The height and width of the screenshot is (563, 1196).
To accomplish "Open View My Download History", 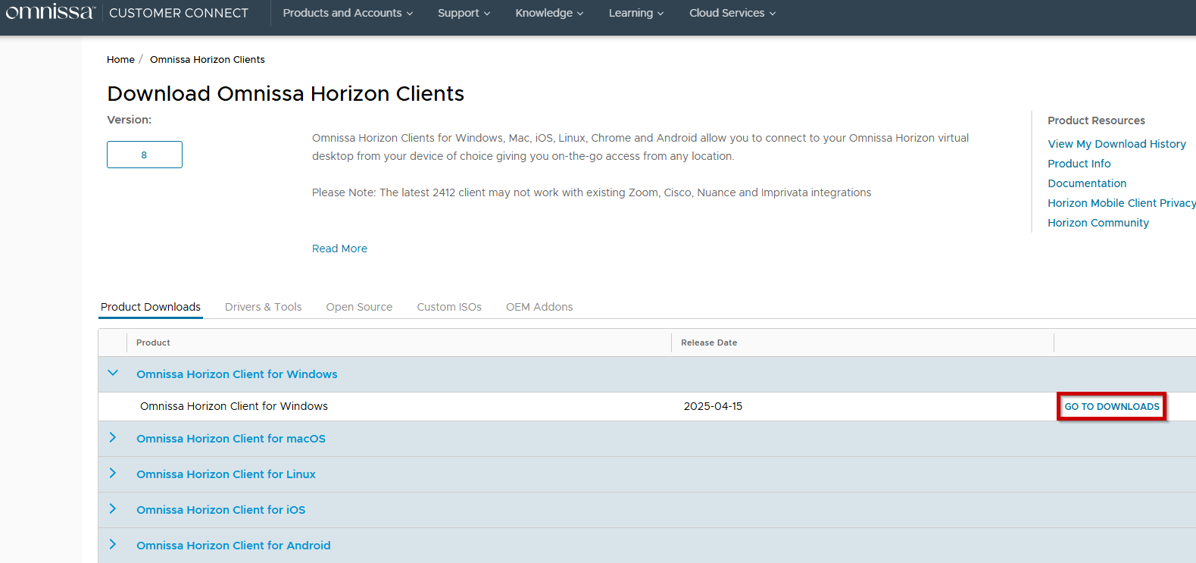I will coord(1116,144).
